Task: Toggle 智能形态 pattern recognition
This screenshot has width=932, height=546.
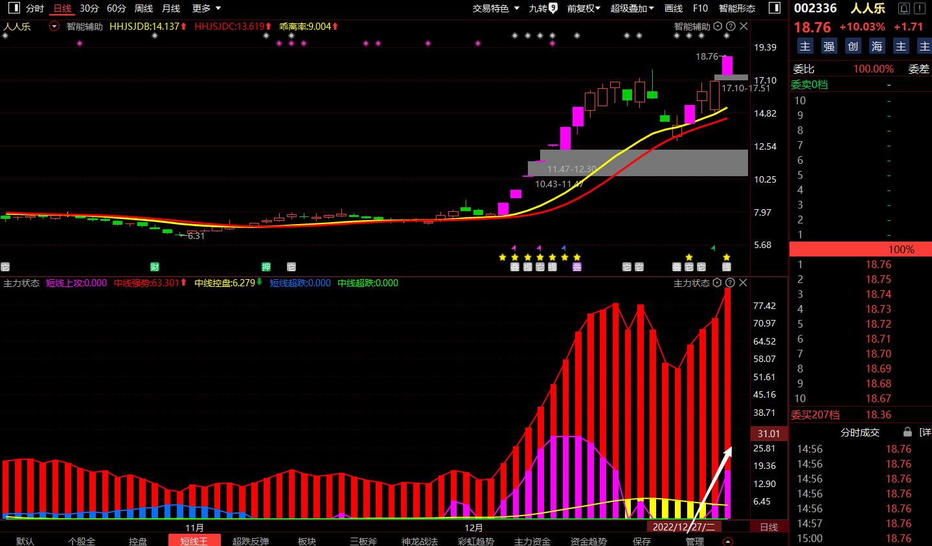Action: 738,8
